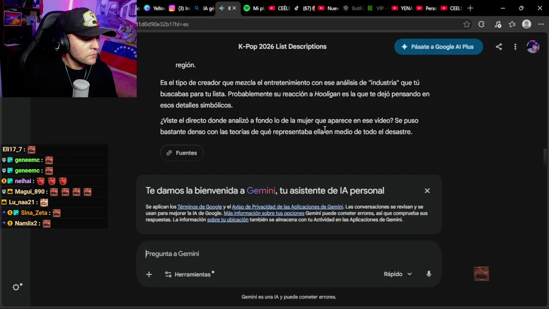This screenshot has height=309, width=549.
Task: Switch to the TikTok (67) tab
Action: pyautogui.click(x=304, y=8)
